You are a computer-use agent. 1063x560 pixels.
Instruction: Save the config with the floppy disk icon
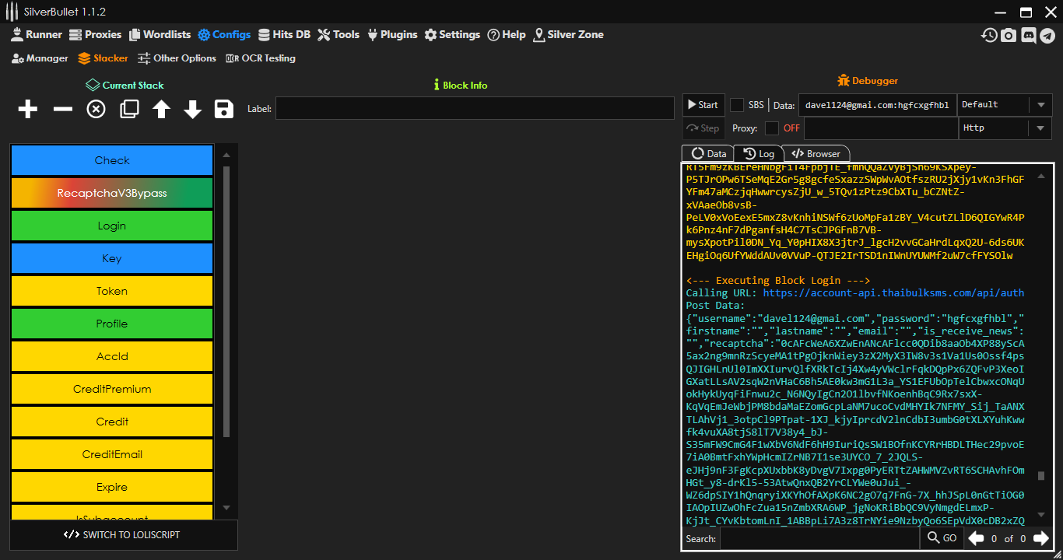(x=224, y=110)
